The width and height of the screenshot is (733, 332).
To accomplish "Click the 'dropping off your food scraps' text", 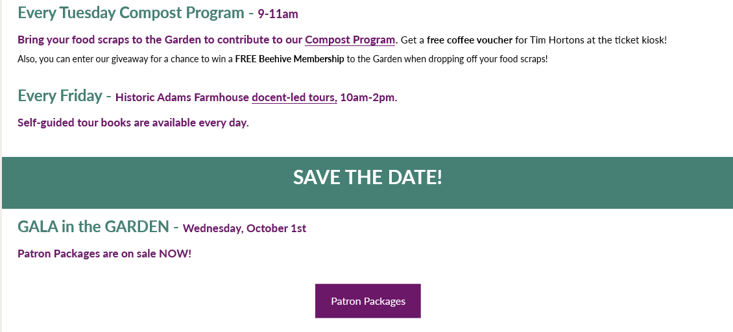I will click(489, 59).
